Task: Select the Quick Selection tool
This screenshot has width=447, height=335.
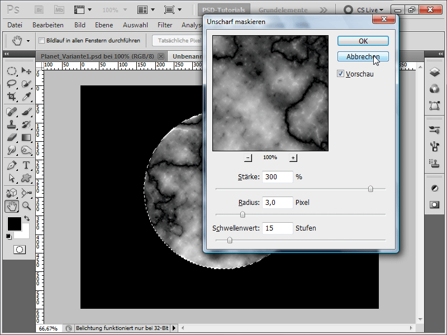Action: (x=26, y=84)
